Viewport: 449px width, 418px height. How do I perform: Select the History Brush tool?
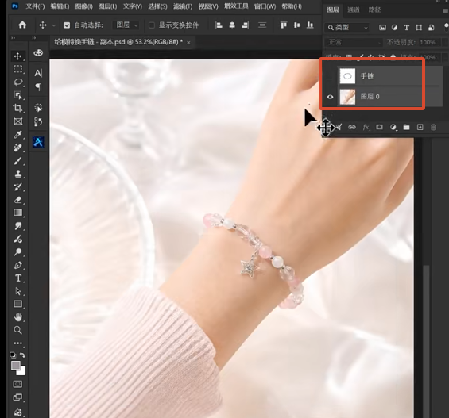[17, 187]
